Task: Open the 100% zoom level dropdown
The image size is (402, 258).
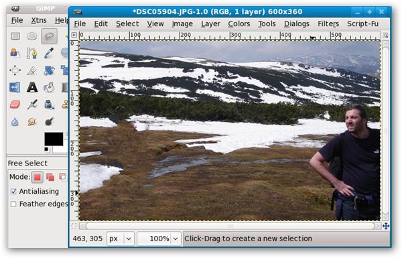Action: [176, 239]
